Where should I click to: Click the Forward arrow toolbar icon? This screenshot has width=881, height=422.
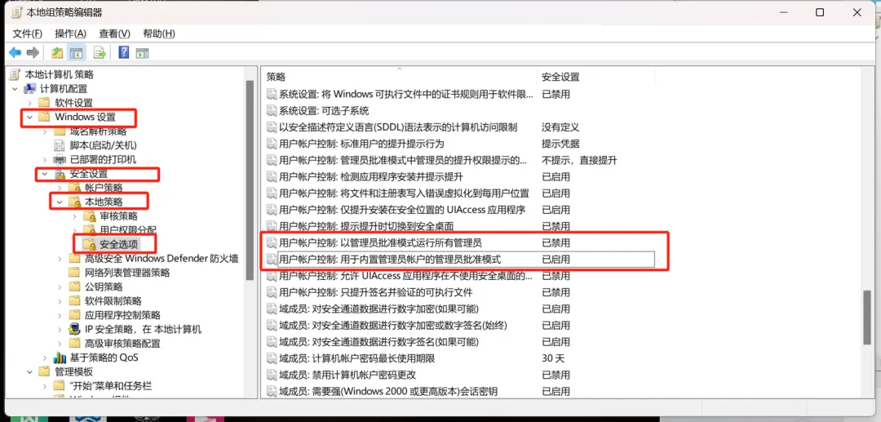click(x=33, y=53)
